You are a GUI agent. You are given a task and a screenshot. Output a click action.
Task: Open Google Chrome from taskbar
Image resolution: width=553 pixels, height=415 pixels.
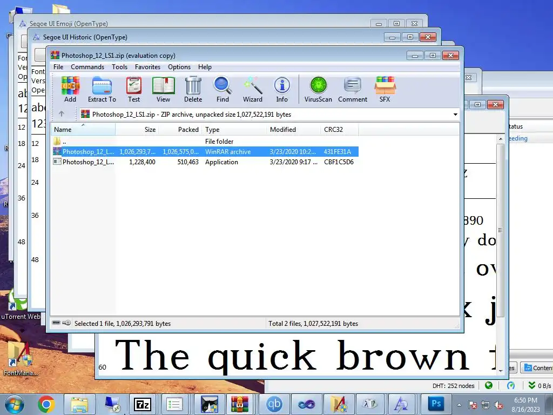coord(46,404)
